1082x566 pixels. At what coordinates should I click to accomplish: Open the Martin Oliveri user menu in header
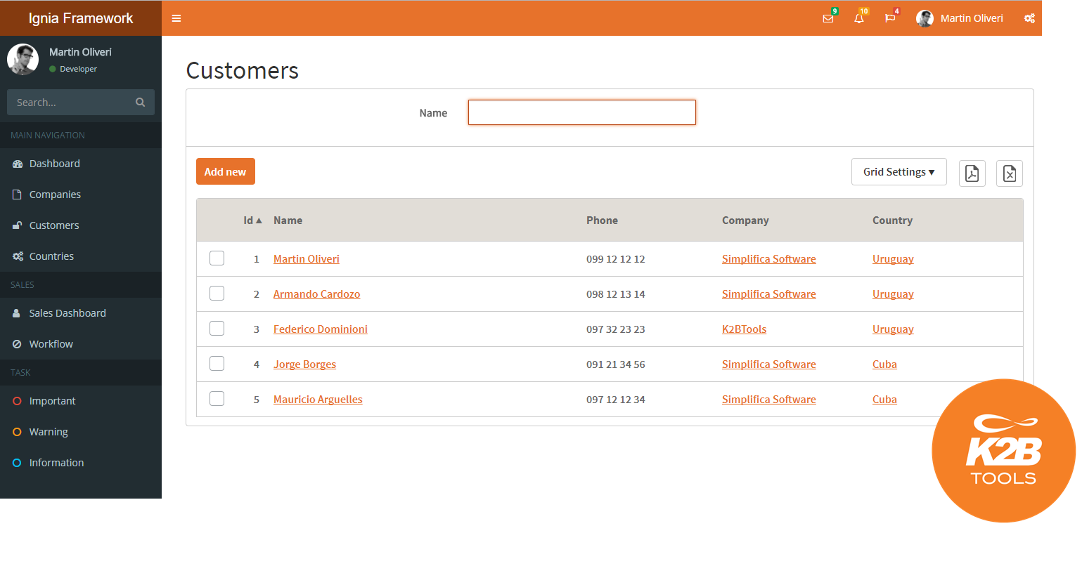[x=960, y=18]
